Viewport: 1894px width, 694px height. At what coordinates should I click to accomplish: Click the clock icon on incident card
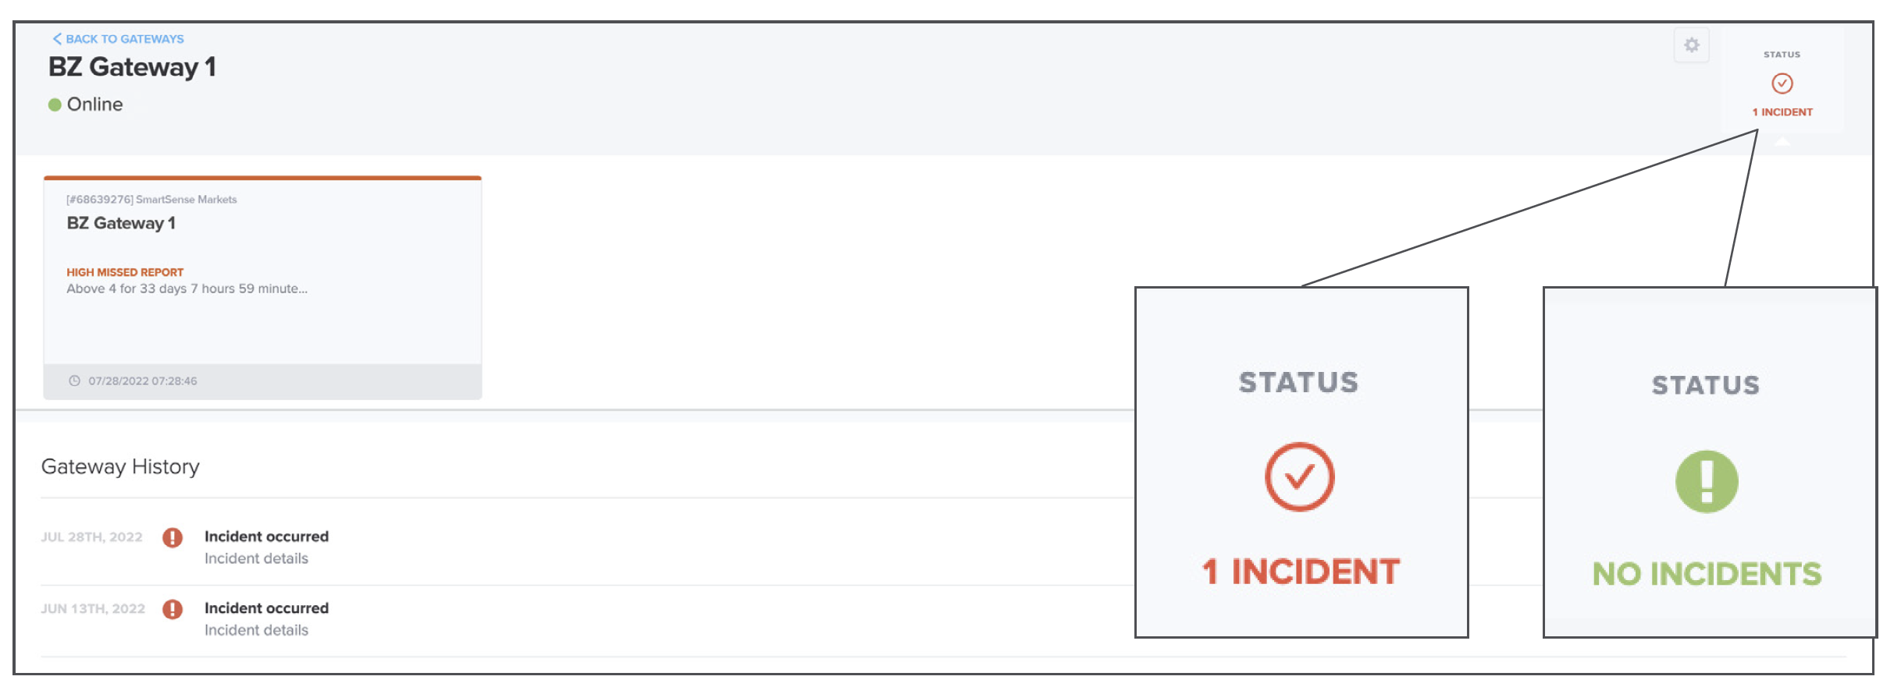coord(74,381)
